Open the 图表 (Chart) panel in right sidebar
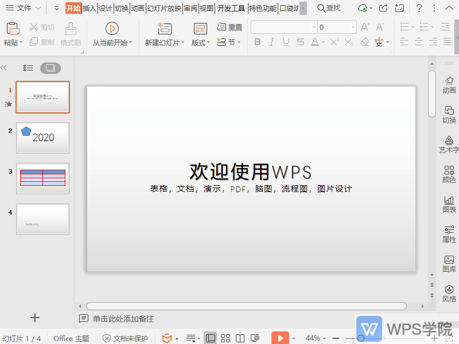 449,204
